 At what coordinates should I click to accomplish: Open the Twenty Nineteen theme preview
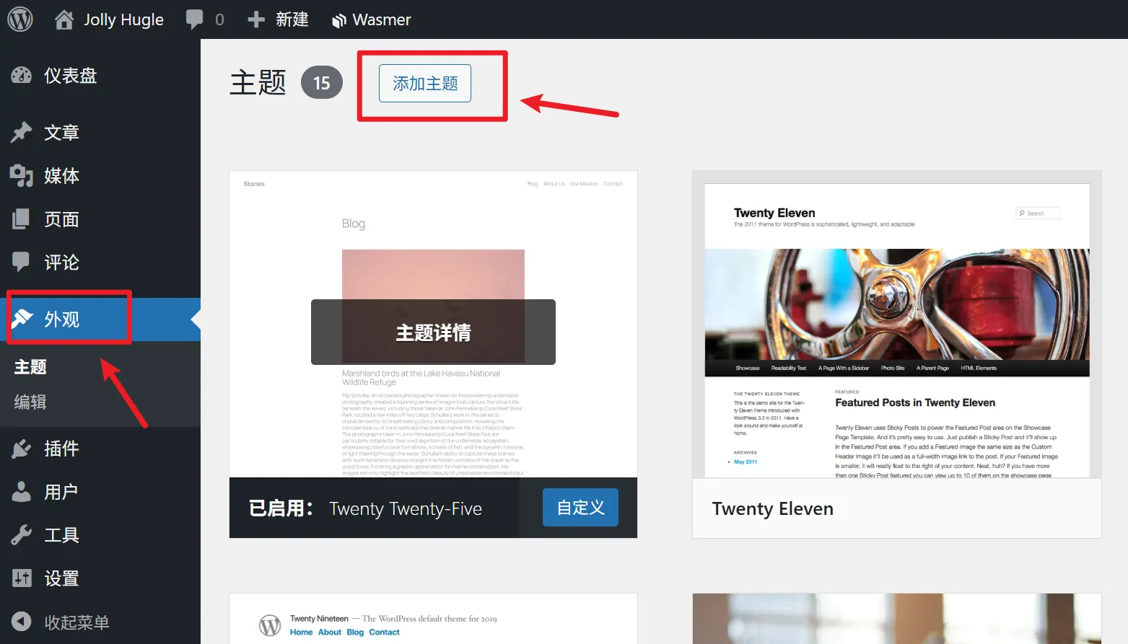point(433,619)
